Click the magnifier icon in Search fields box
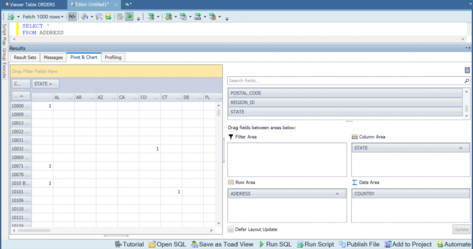Screen dimensions: 473x249 pyautogui.click(x=466, y=81)
